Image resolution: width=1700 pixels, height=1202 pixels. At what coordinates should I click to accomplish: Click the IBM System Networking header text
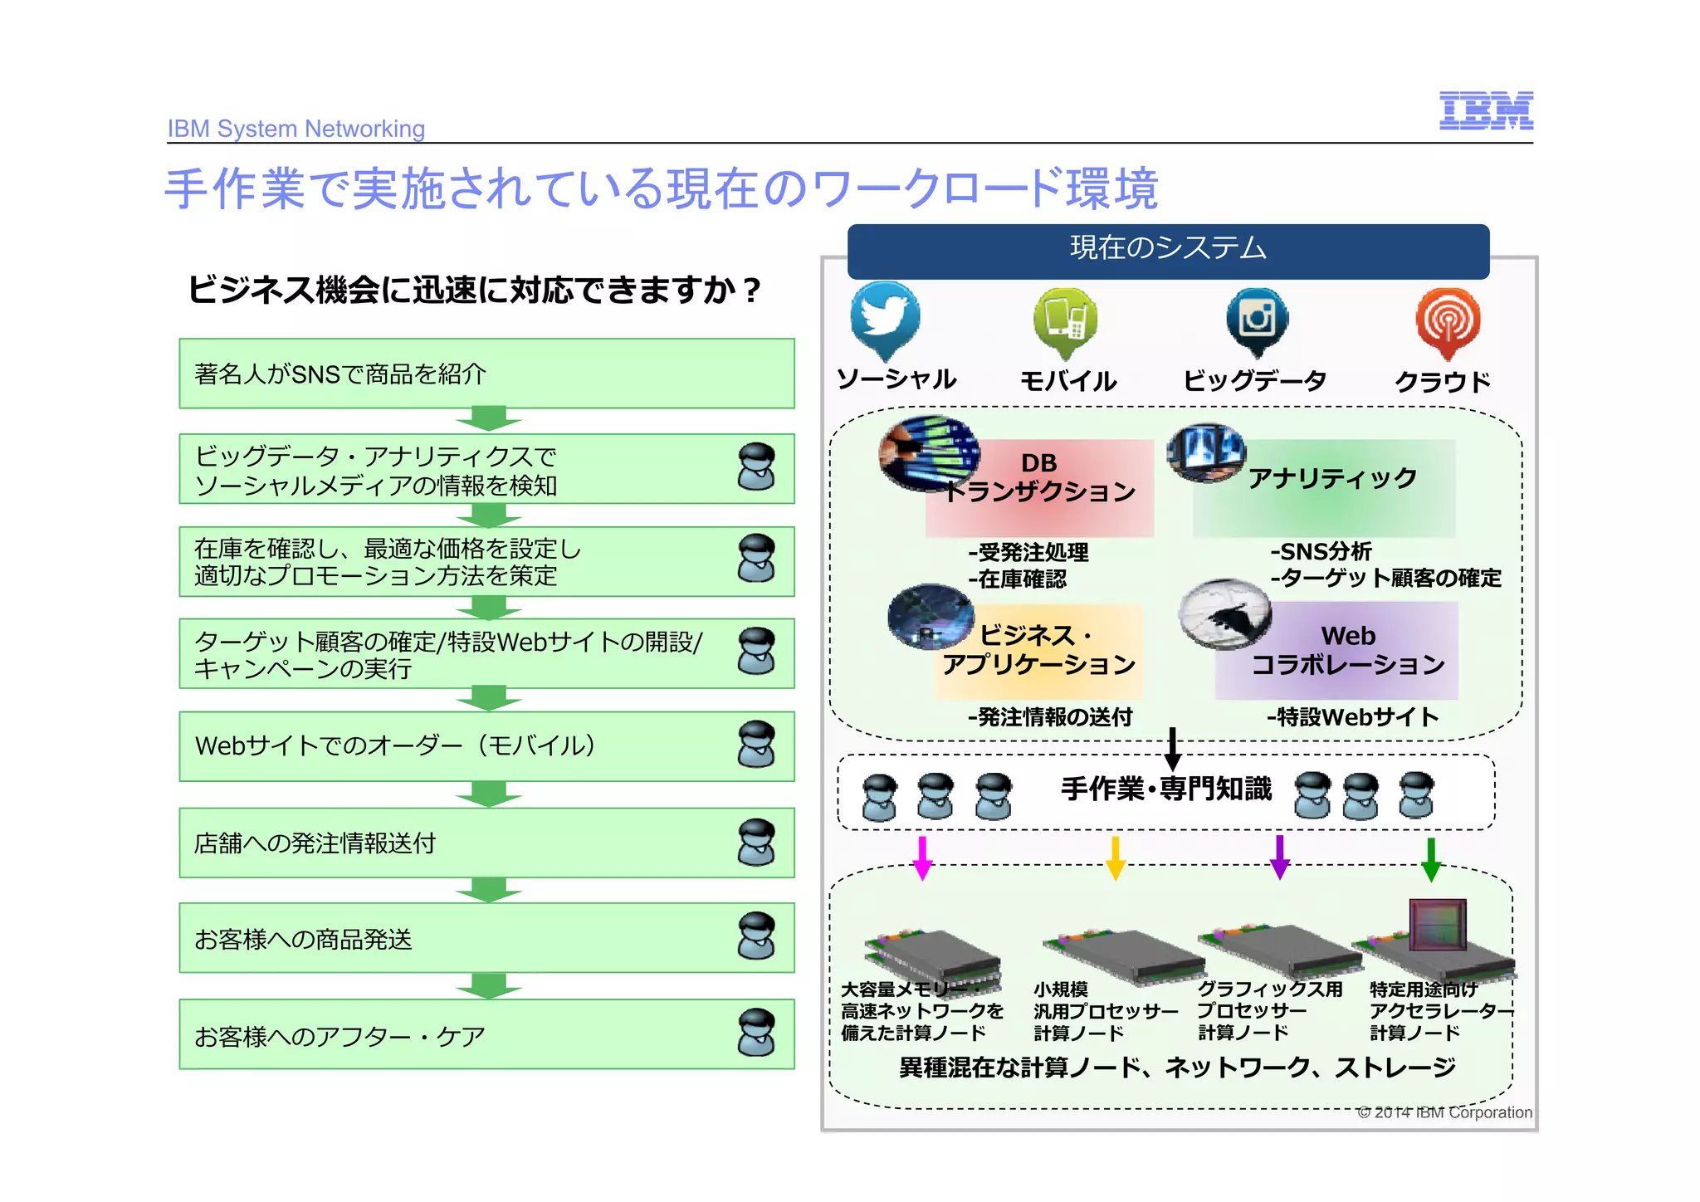tap(296, 129)
